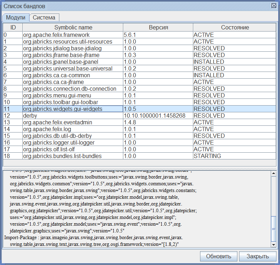Click ID cell 13
280x265 pixels.
point(13,122)
